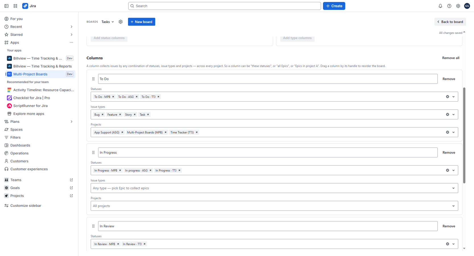The image size is (474, 256).
Task: Grab the In Review column drag handle
Action: (x=93, y=226)
